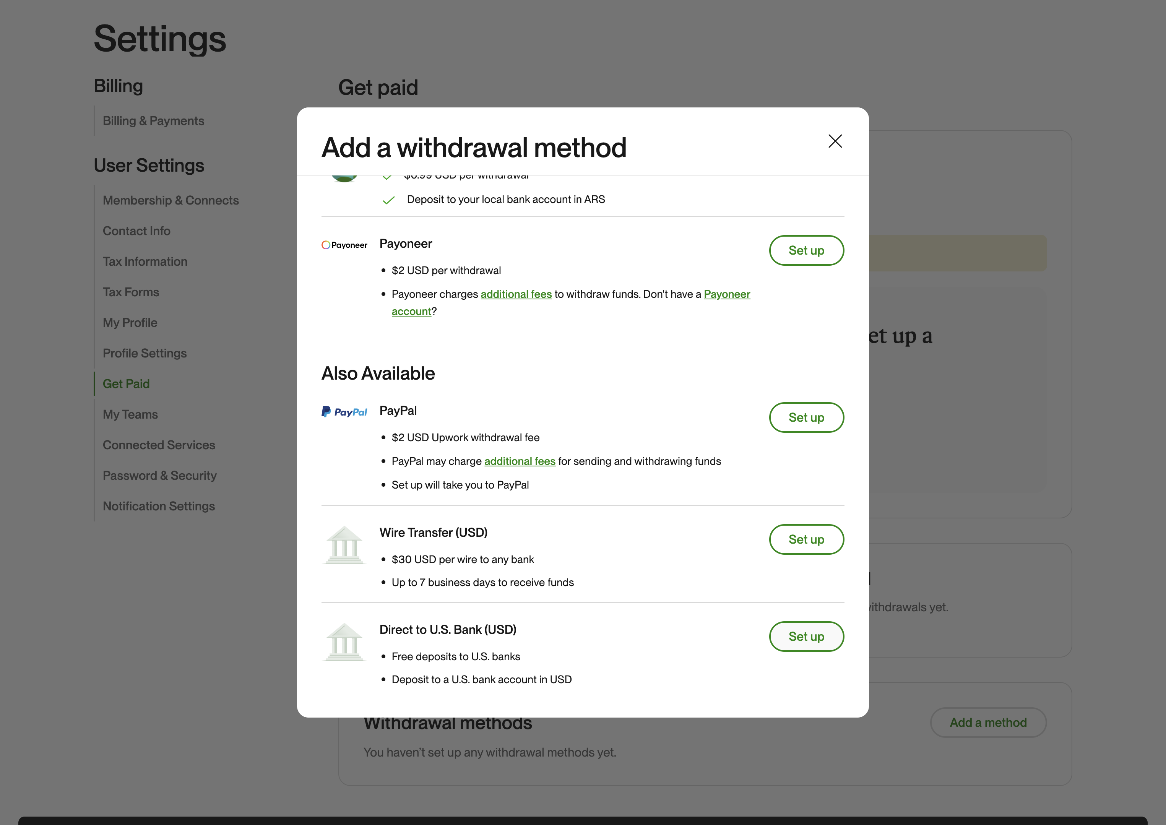The image size is (1166, 825).
Task: Click the Wire Transfer (USD) heading
Action: [x=434, y=533]
